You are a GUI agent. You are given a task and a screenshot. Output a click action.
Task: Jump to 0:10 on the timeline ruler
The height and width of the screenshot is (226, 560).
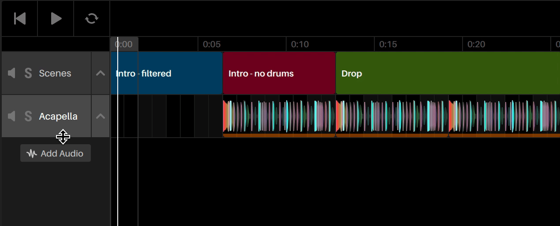coord(300,44)
